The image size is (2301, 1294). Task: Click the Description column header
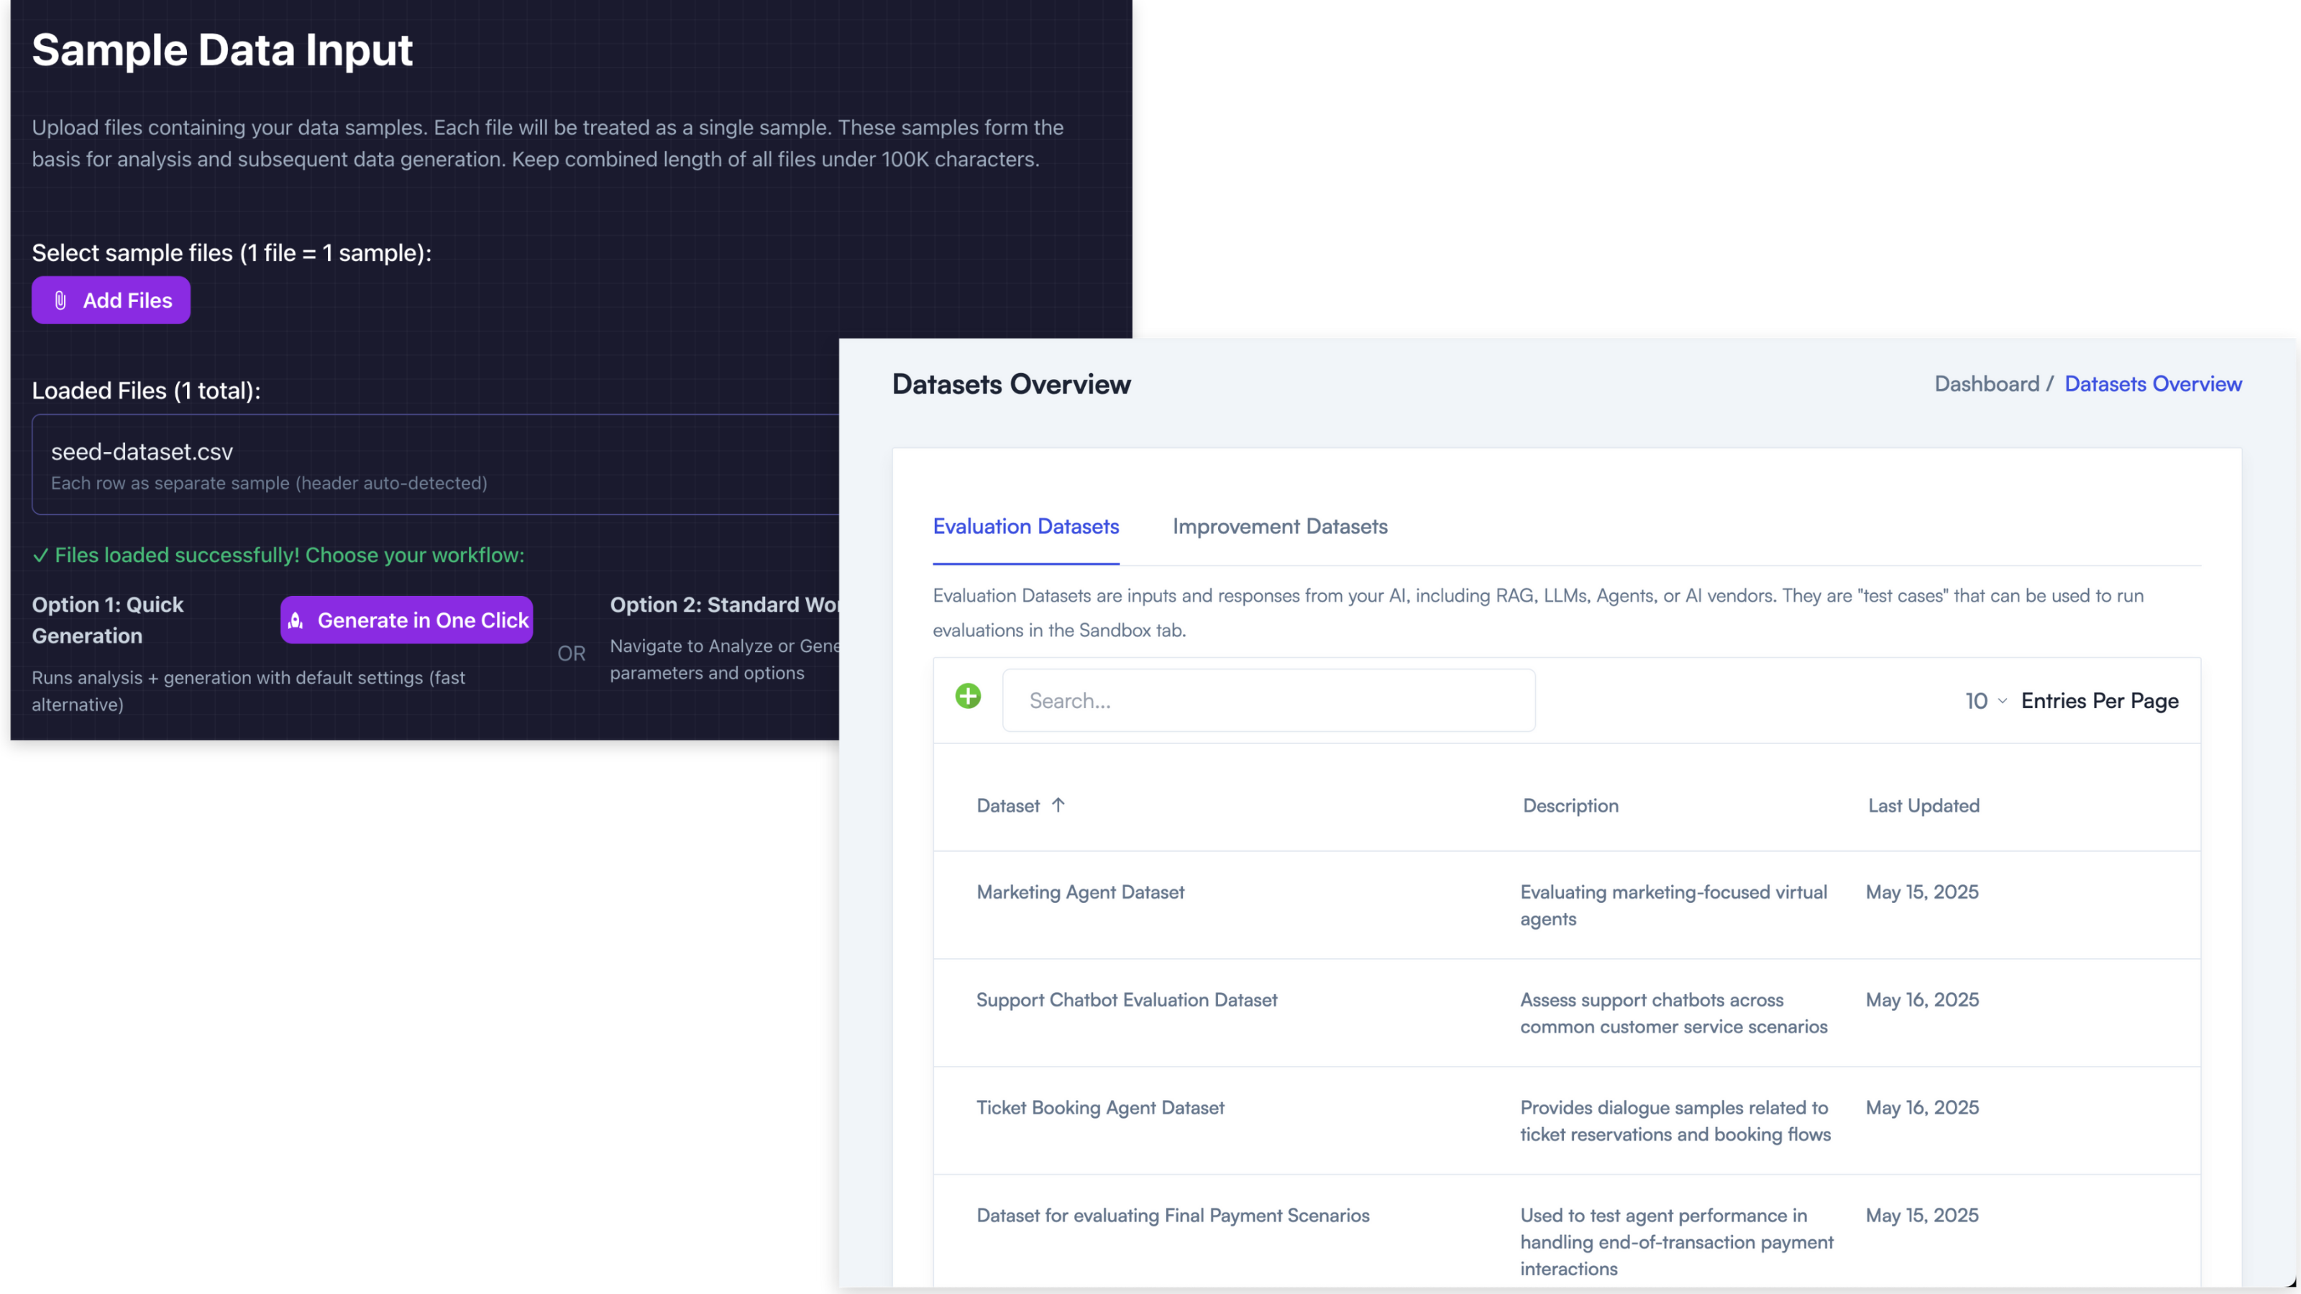click(1570, 804)
